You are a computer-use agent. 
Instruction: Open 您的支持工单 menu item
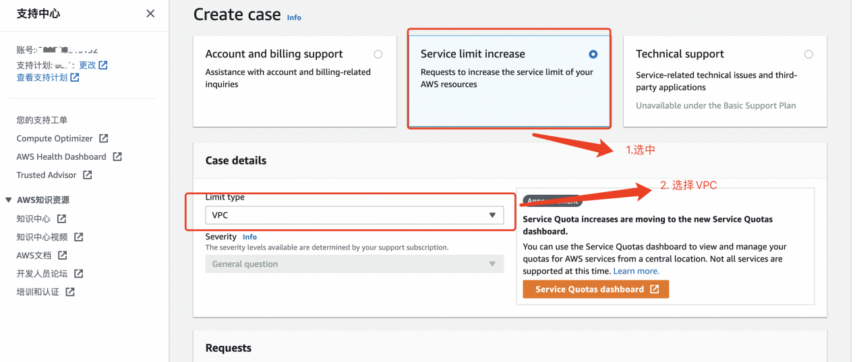pos(42,120)
